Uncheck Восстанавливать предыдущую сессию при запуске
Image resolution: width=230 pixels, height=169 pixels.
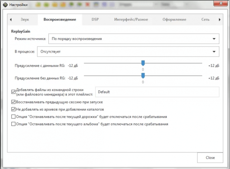point(13,102)
